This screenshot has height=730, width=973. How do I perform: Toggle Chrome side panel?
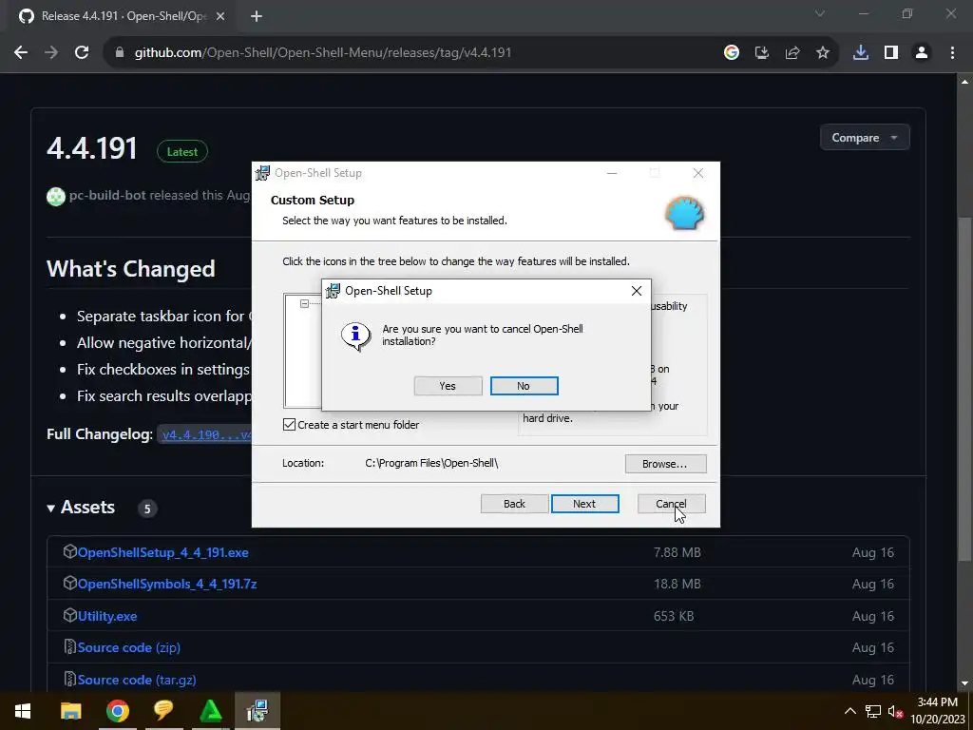click(x=891, y=53)
